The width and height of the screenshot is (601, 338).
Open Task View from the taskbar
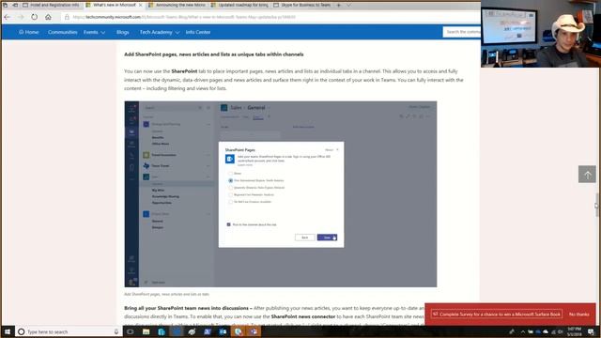[x=131, y=331]
